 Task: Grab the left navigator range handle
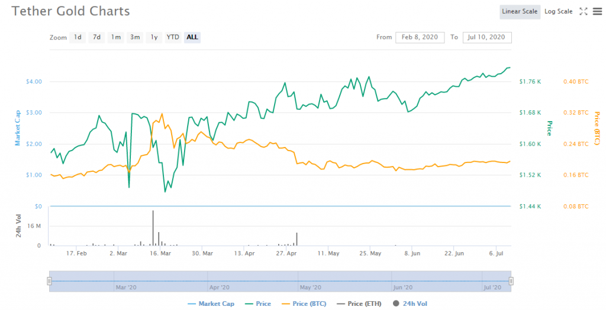pyautogui.click(x=50, y=281)
